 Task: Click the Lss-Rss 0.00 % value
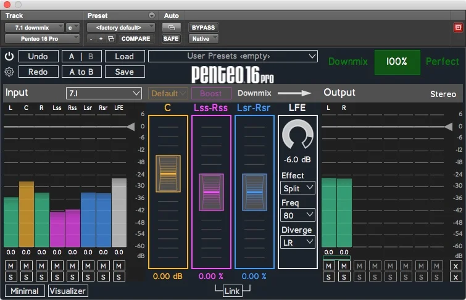tap(211, 276)
